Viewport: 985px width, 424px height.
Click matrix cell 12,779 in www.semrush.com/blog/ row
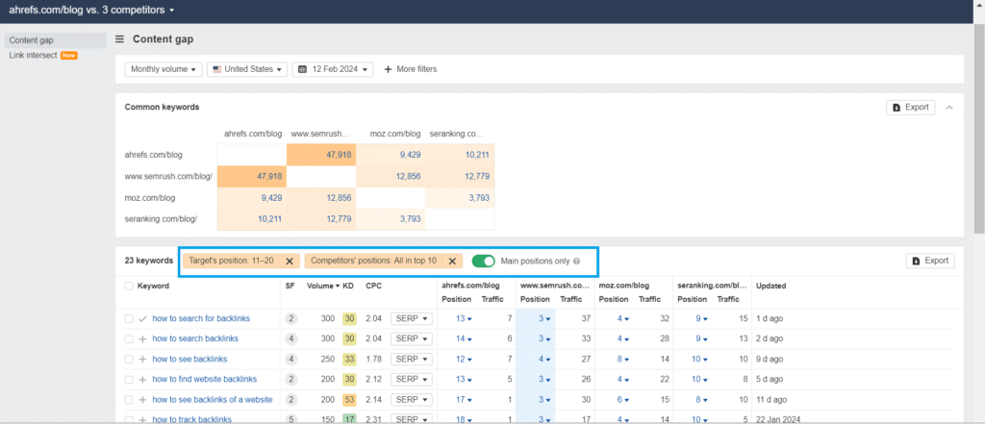460,177
